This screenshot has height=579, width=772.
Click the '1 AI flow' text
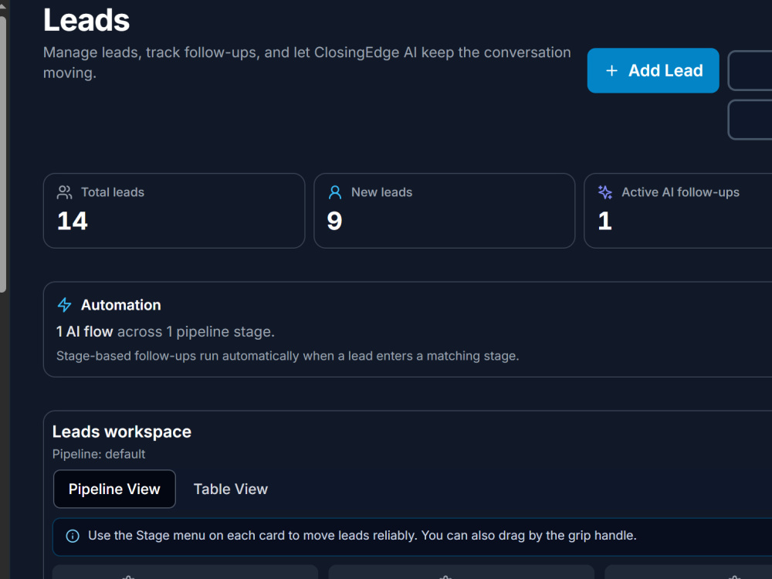[x=85, y=332]
